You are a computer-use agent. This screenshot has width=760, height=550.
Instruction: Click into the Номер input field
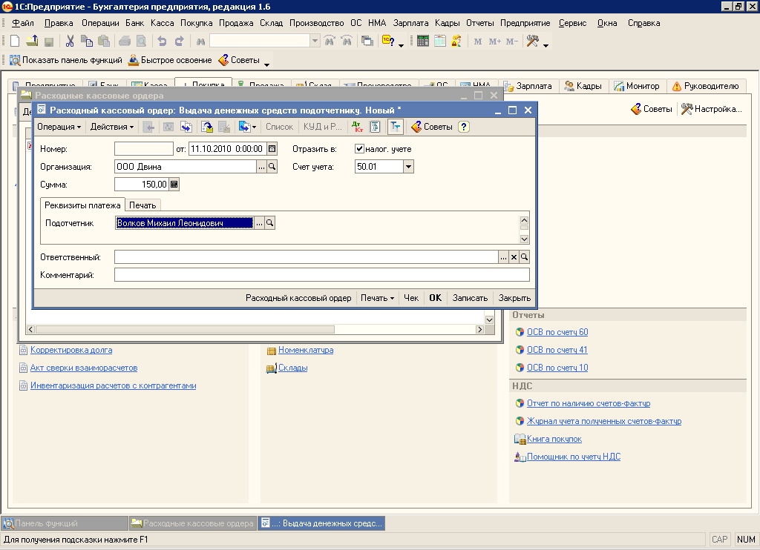pyautogui.click(x=143, y=149)
